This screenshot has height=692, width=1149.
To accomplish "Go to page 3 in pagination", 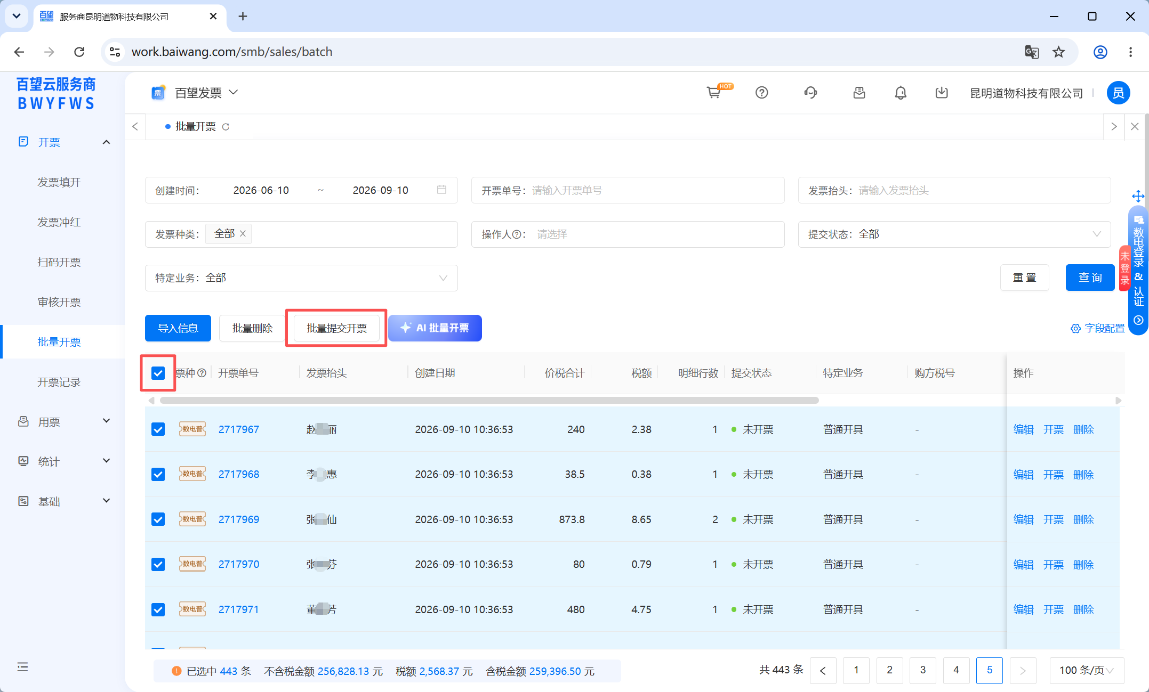I will pos(923,670).
